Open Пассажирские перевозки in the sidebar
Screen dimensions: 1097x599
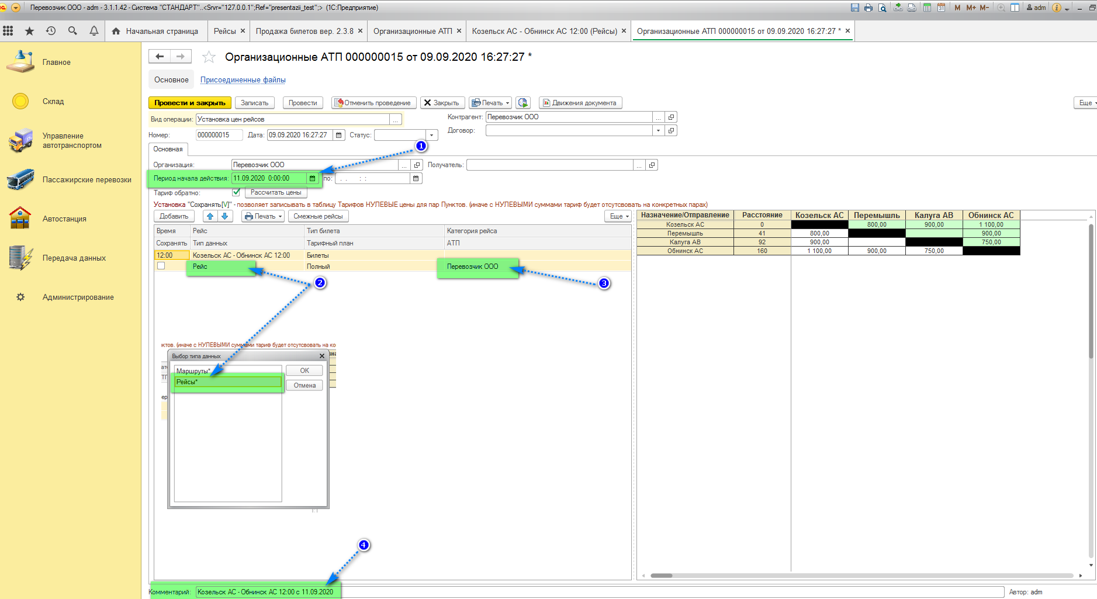[x=86, y=180]
